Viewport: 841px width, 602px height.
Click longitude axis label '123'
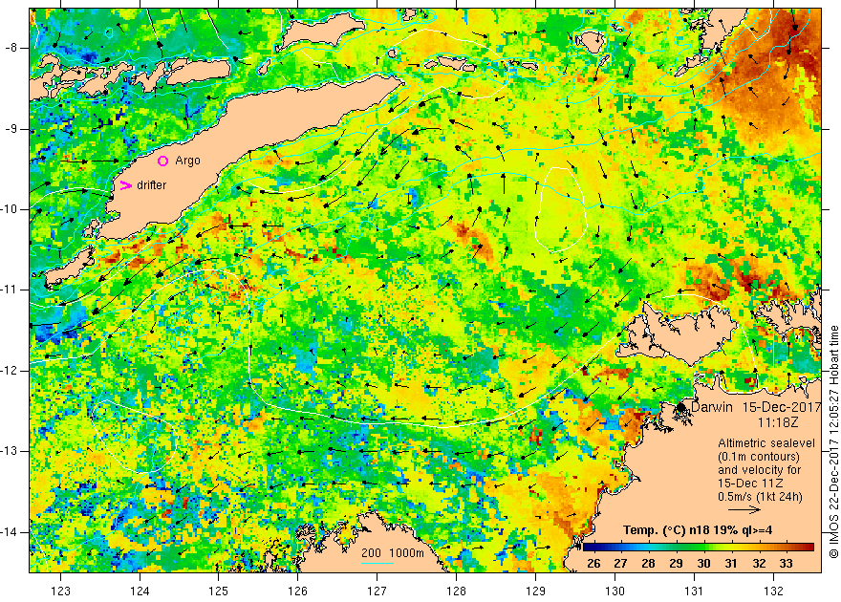60,591
